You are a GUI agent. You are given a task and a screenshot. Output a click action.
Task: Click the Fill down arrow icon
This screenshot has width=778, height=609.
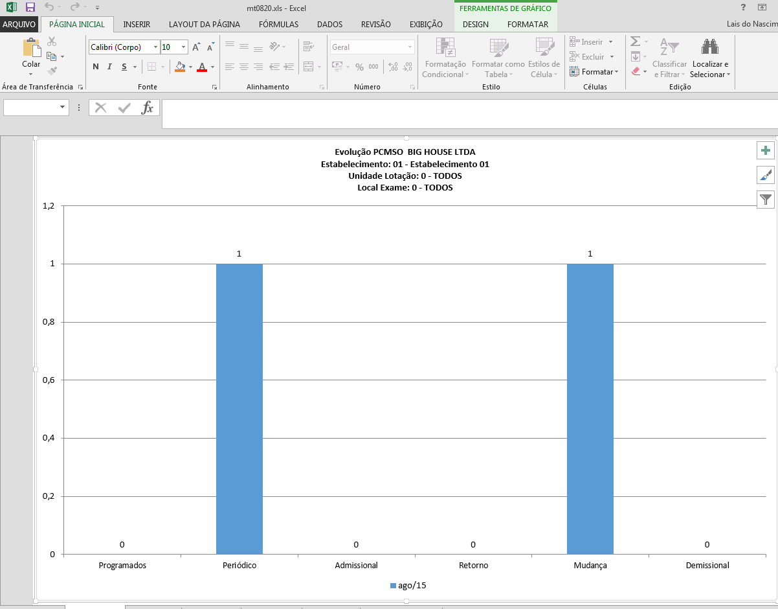(635, 56)
